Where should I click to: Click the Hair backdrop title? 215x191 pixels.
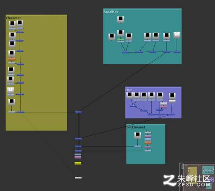tap(128, 90)
